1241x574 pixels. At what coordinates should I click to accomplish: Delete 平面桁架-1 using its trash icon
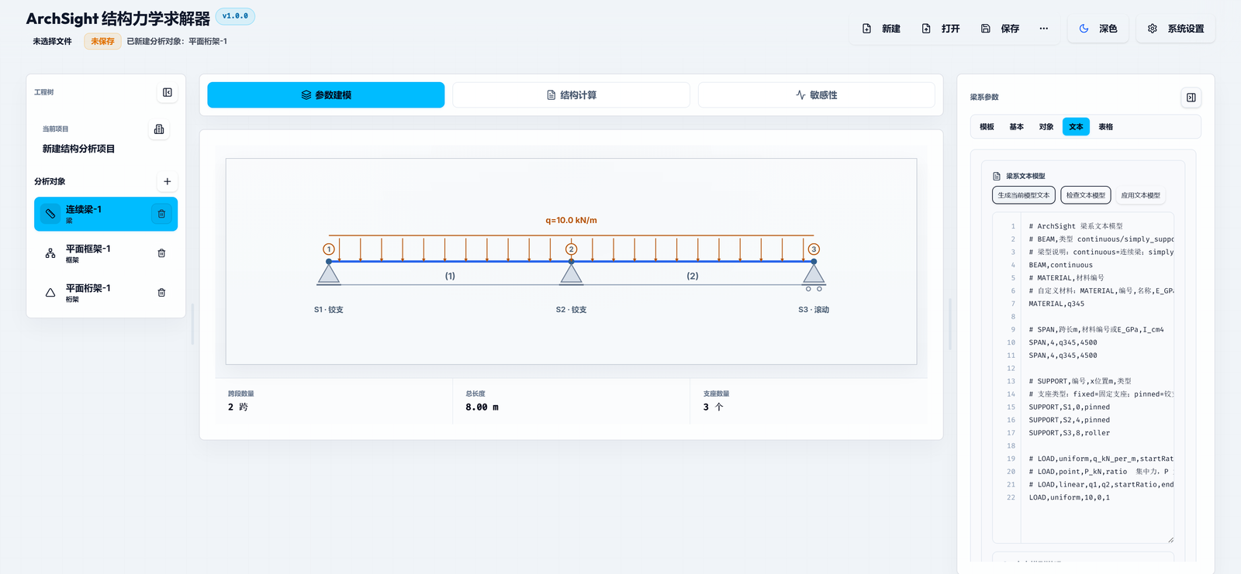pos(161,293)
